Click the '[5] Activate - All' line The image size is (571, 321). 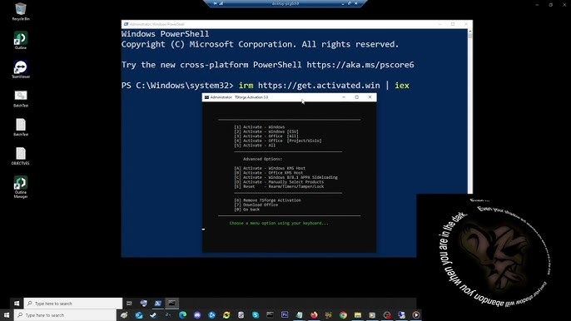pyautogui.click(x=255, y=146)
